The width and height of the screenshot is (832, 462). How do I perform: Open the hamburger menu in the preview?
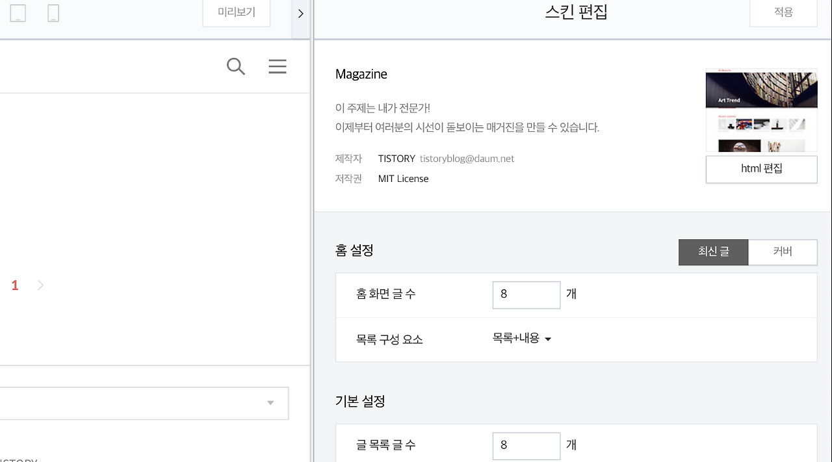tap(278, 66)
